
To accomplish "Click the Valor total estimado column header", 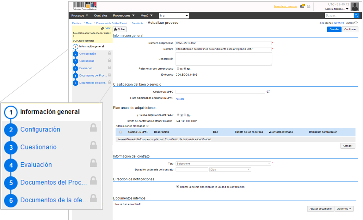I will click(x=280, y=132).
